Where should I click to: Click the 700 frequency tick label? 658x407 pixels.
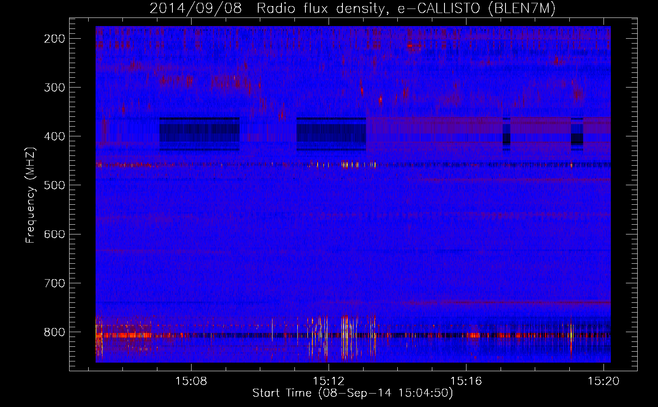coord(54,283)
